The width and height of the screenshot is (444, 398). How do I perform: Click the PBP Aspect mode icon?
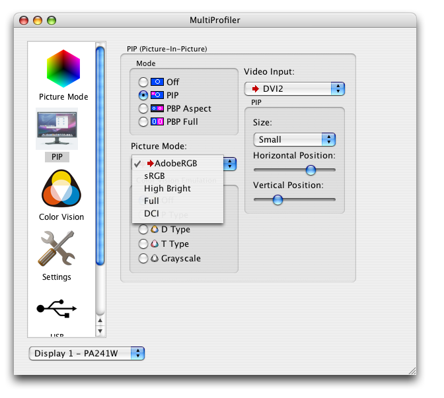point(157,108)
